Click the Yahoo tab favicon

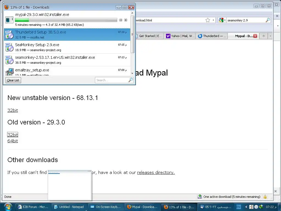coord(168,36)
